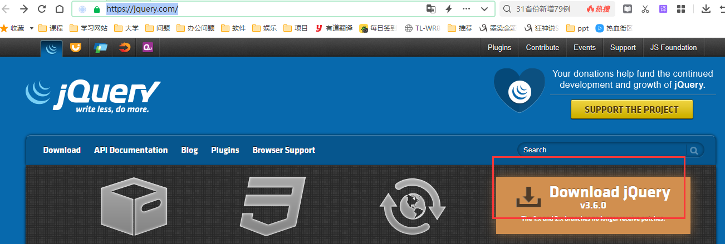
Task: Go forward with the browser forward arrow
Action: tap(23, 9)
